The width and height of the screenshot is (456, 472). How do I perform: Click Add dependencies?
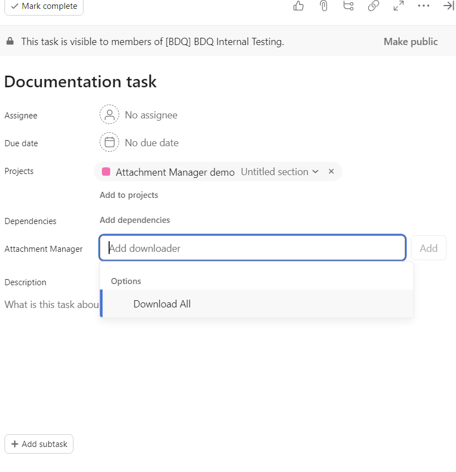tap(135, 220)
